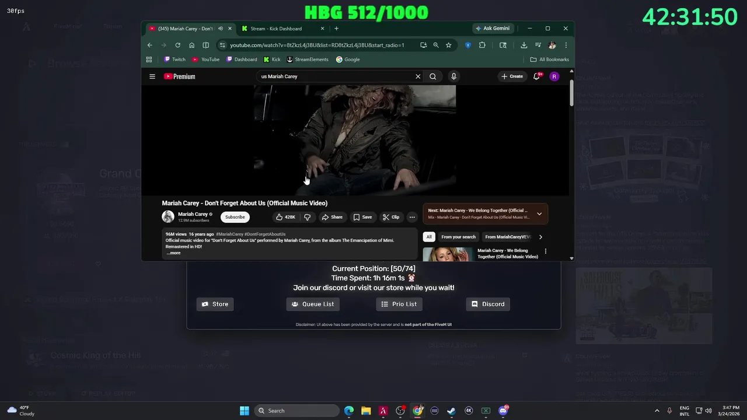Open Chrome three-dot menu
Viewport: 747px width, 420px height.
pyautogui.click(x=566, y=45)
